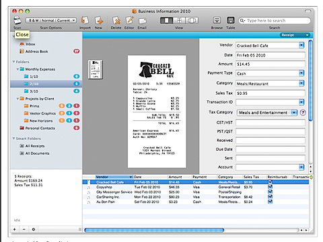Select the third View layout segment
Image resolution: width=323 pixels, height=242 pixels.
coord(192,21)
